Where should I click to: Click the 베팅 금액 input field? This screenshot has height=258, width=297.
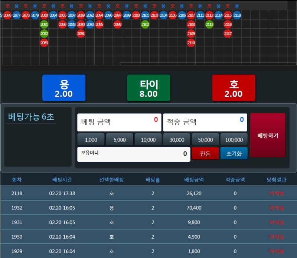point(119,123)
